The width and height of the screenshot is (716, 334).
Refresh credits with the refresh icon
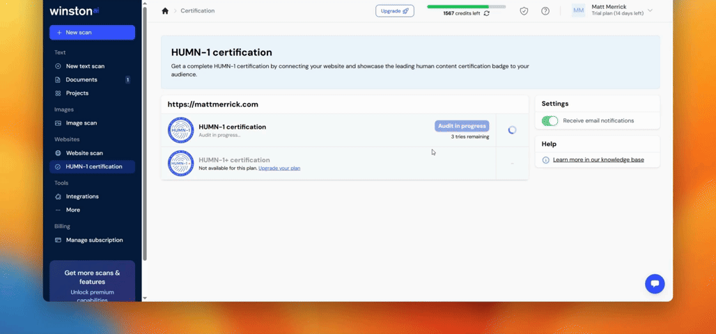pos(487,13)
